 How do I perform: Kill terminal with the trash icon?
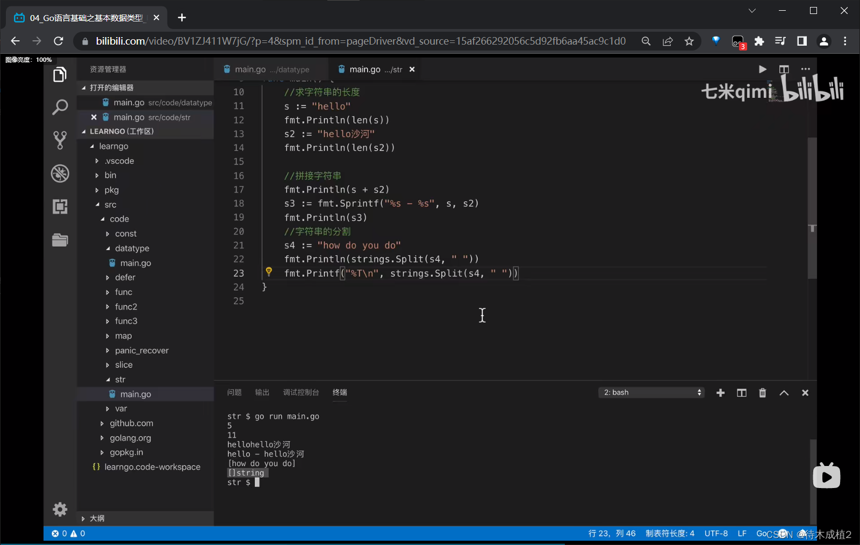click(762, 393)
